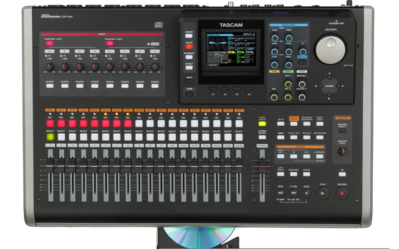
Task: Push the CURSOR down arrow button
Action: (329, 95)
